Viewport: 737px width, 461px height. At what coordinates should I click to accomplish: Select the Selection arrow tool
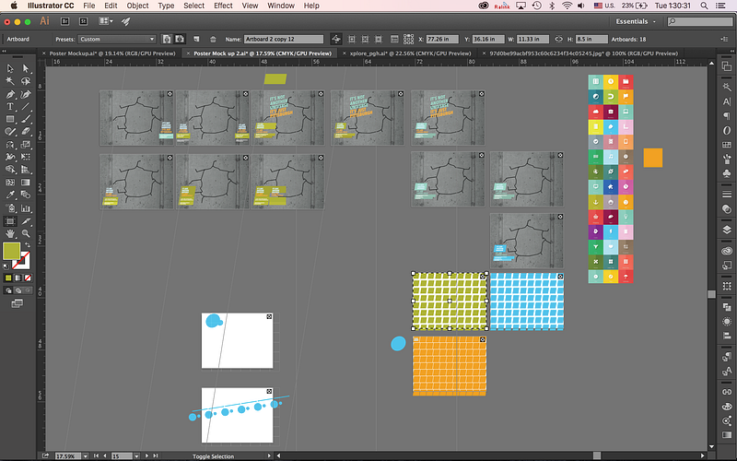[x=10, y=68]
